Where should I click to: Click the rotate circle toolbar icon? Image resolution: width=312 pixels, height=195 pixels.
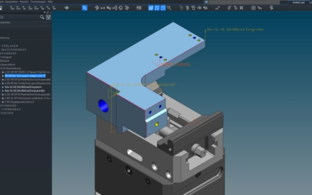click(x=121, y=8)
